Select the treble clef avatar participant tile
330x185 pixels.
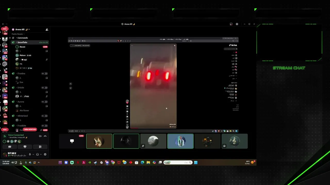[x=235, y=141]
